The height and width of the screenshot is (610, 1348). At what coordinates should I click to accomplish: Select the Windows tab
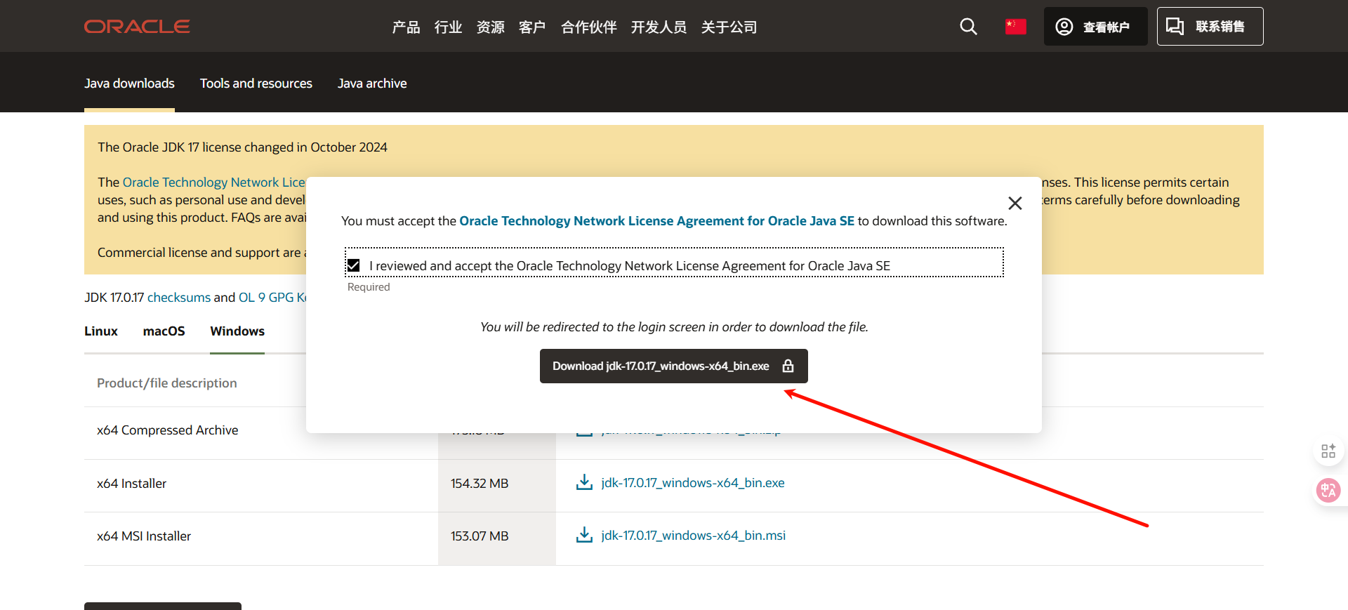pyautogui.click(x=237, y=331)
